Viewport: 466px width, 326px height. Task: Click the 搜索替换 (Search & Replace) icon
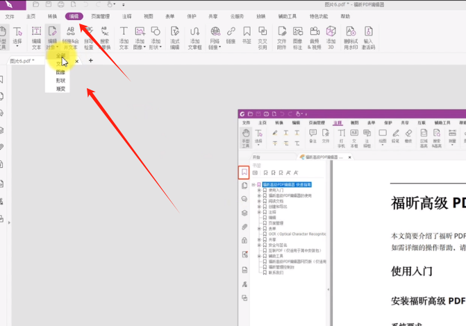(105, 36)
